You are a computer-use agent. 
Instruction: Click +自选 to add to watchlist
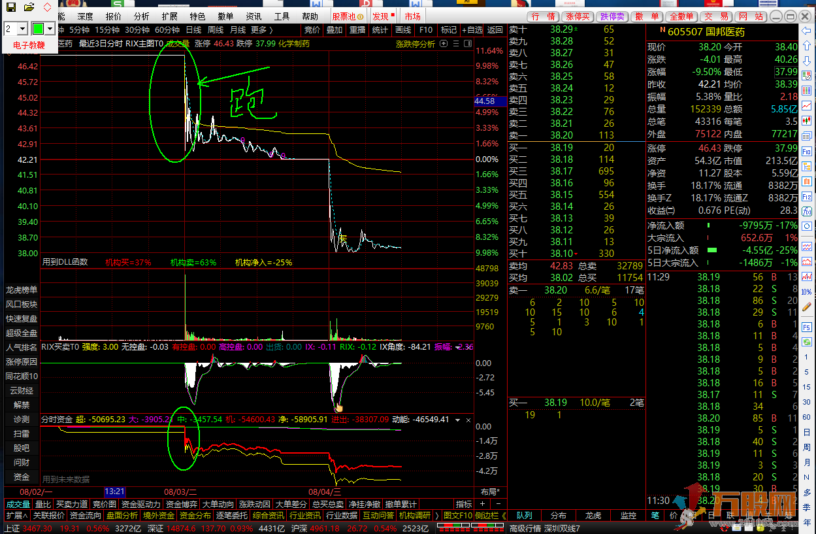pyautogui.click(x=472, y=30)
